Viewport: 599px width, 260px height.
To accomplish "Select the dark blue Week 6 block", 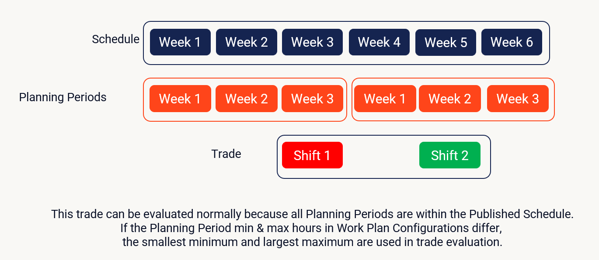I will tap(512, 42).
